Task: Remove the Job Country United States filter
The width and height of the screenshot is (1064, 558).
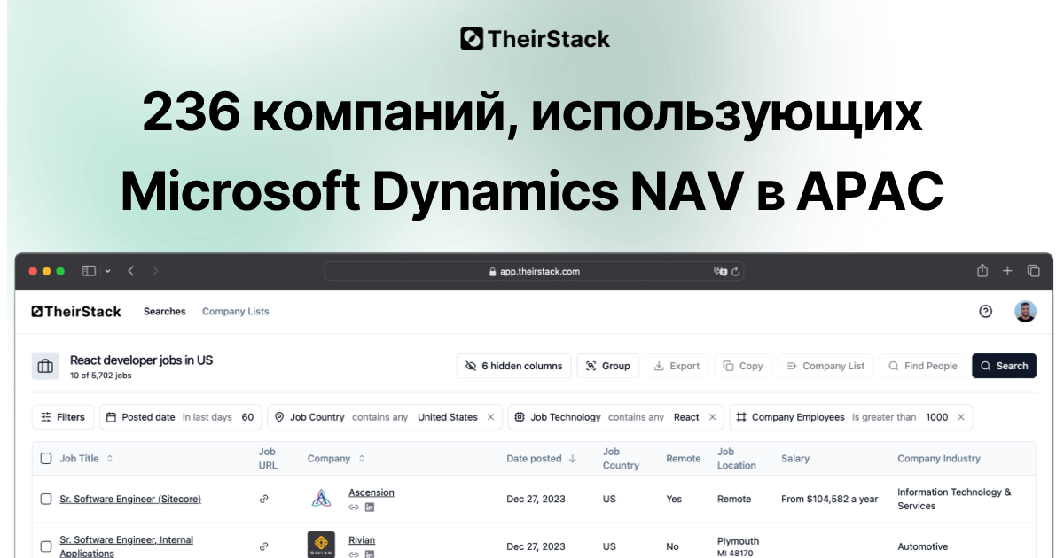Action: click(490, 417)
